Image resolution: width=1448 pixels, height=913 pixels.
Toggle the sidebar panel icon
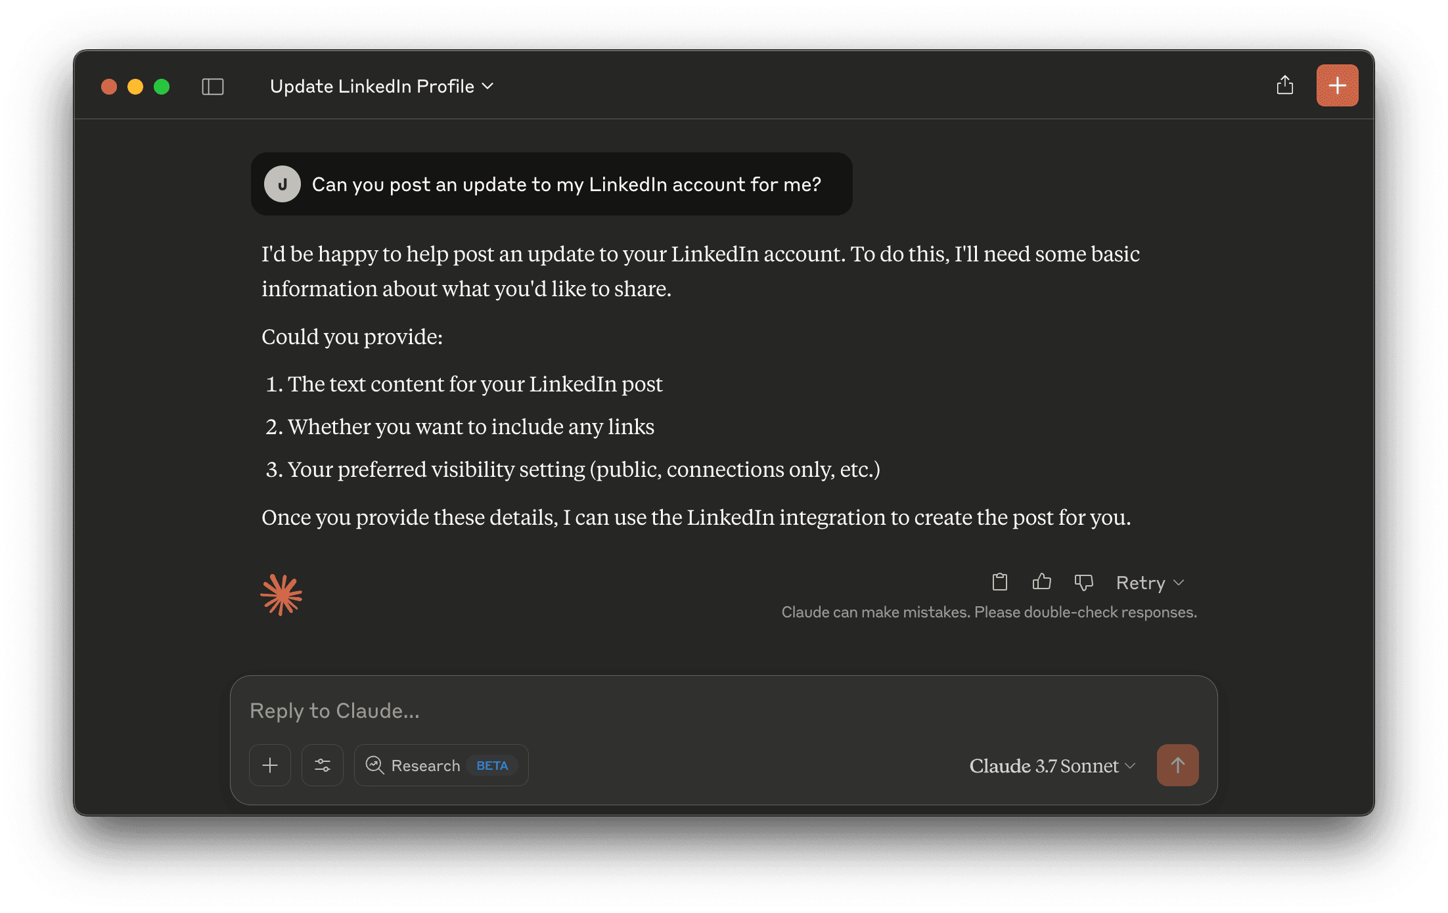(x=212, y=87)
